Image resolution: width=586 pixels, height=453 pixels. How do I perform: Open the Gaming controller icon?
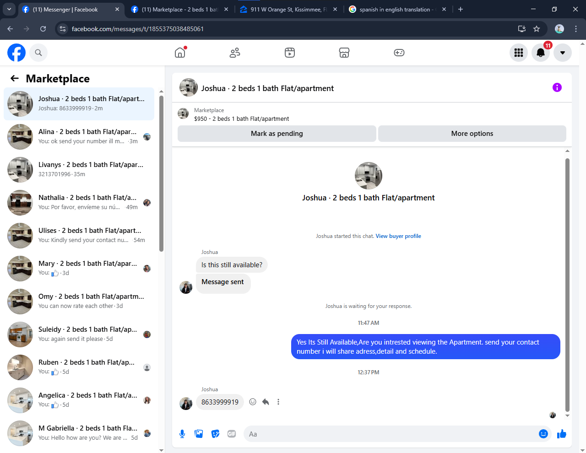pos(399,53)
